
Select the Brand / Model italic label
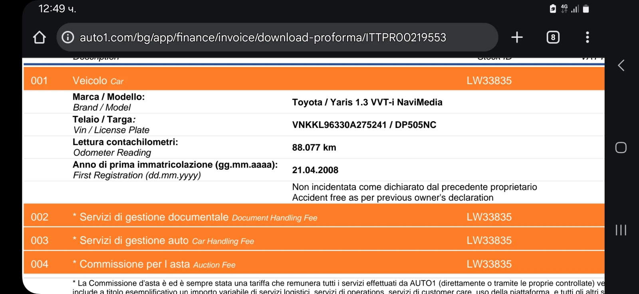pos(102,108)
